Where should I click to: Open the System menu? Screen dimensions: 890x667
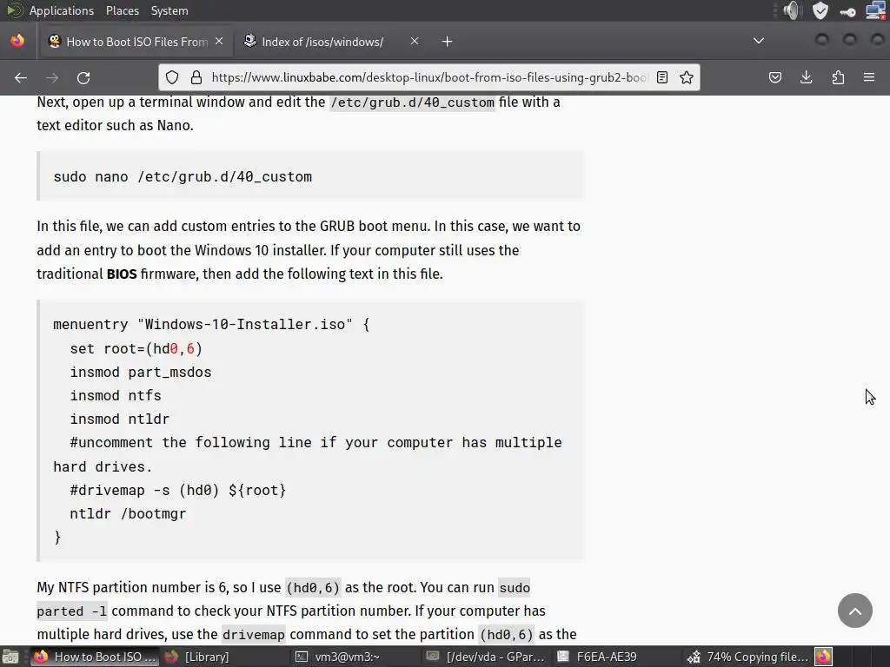[169, 10]
